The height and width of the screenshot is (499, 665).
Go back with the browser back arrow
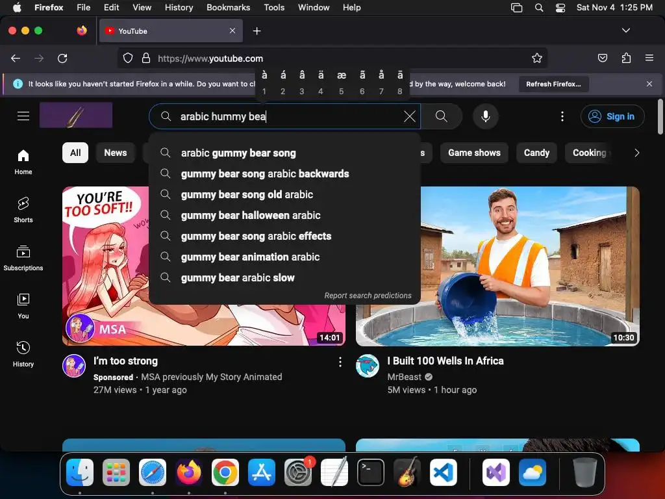pyautogui.click(x=16, y=58)
